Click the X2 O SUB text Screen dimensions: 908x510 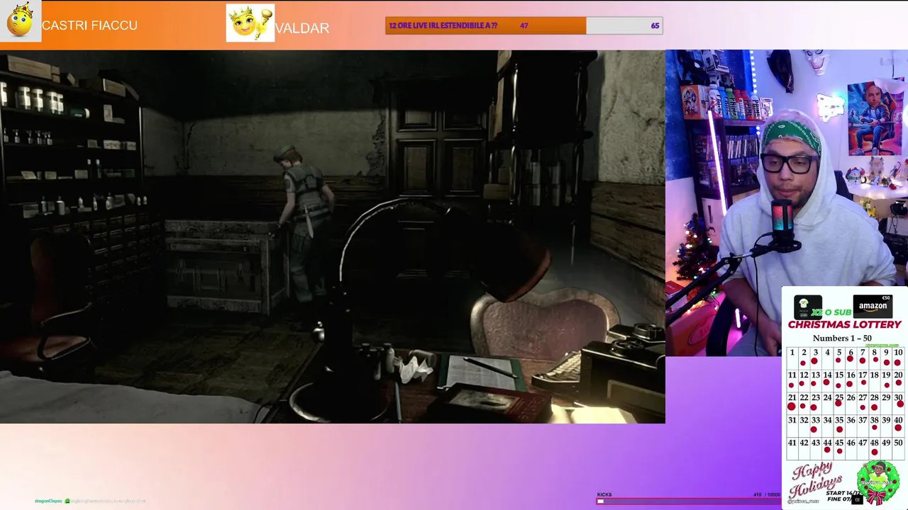831,312
